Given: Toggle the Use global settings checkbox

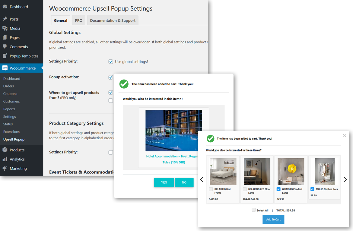Looking at the screenshot, I should (x=110, y=62).
